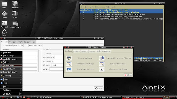Click the Change Gtk2 and Icon Themes icon
177x99 pixels.
pos(102,58)
